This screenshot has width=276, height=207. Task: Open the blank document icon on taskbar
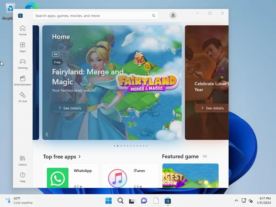(x=156, y=201)
